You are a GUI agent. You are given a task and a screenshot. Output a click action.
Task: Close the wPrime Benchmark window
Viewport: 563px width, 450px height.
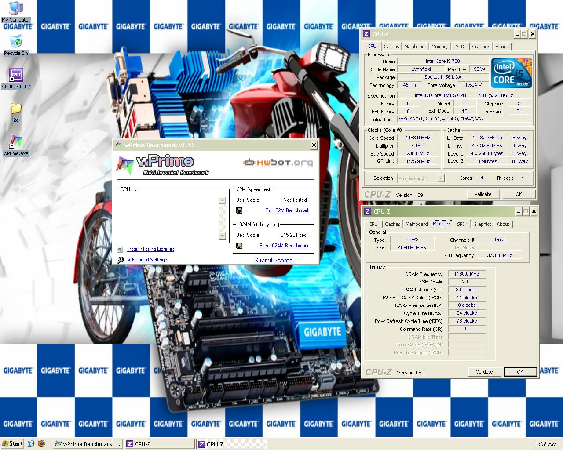point(314,145)
